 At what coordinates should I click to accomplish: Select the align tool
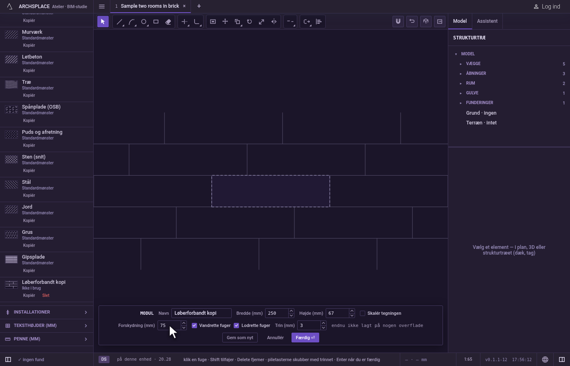tap(319, 22)
